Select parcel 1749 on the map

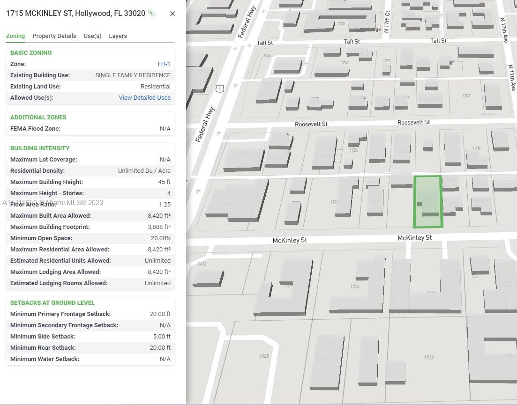[264, 356]
